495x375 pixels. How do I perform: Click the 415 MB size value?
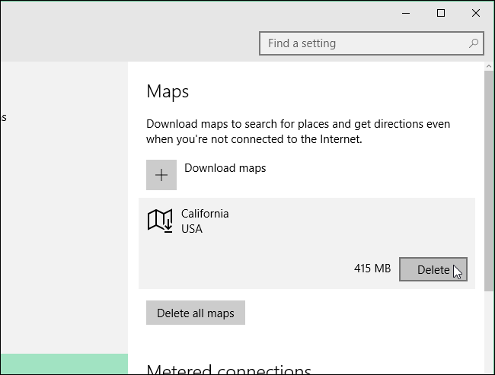click(x=372, y=269)
